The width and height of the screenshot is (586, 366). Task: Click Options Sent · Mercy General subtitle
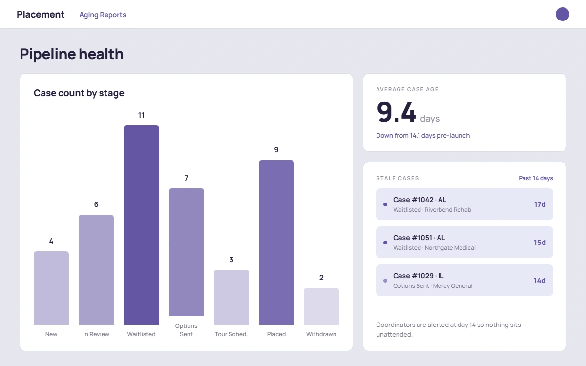pos(433,286)
